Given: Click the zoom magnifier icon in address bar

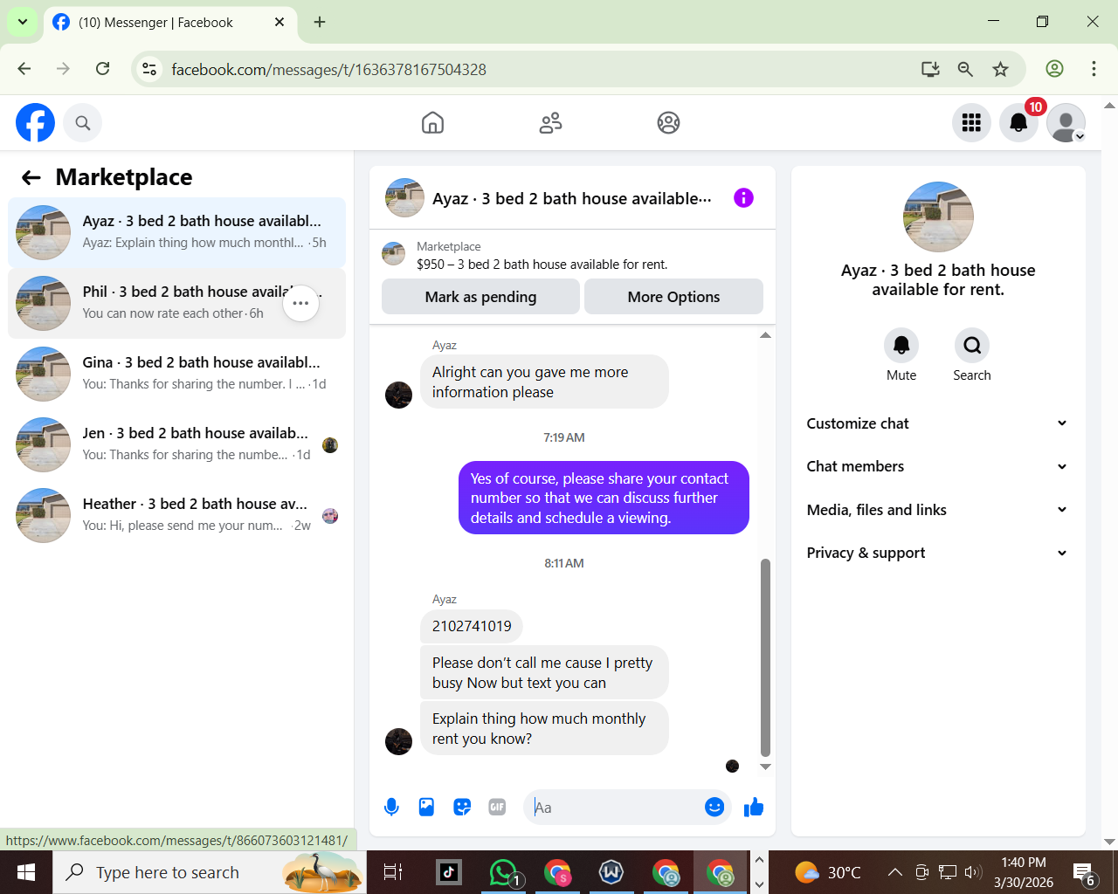Looking at the screenshot, I should tap(965, 69).
